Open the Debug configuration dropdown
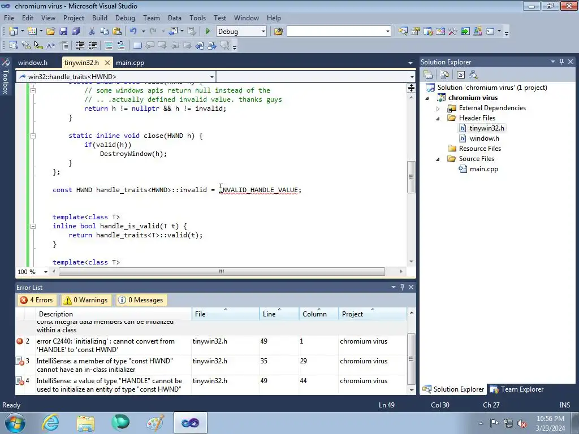Viewport: 579px width, 434px height. tap(263, 32)
